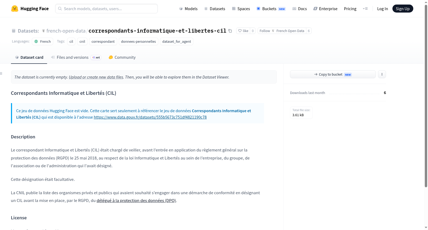Open the Pricing page

pyautogui.click(x=350, y=9)
